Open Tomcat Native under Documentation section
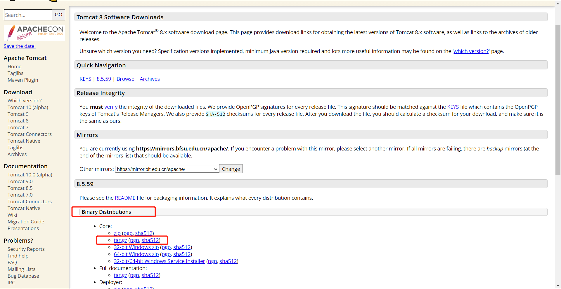 click(x=24, y=208)
